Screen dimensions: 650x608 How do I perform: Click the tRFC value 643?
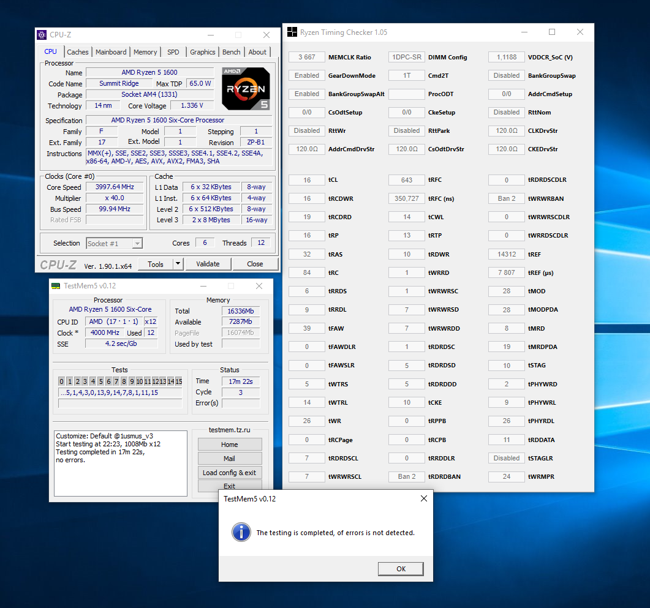pos(407,180)
